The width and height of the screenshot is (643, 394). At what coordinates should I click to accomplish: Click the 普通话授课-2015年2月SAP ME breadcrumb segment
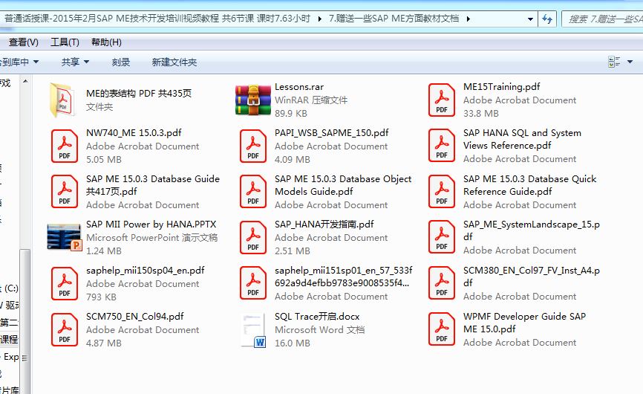157,19
